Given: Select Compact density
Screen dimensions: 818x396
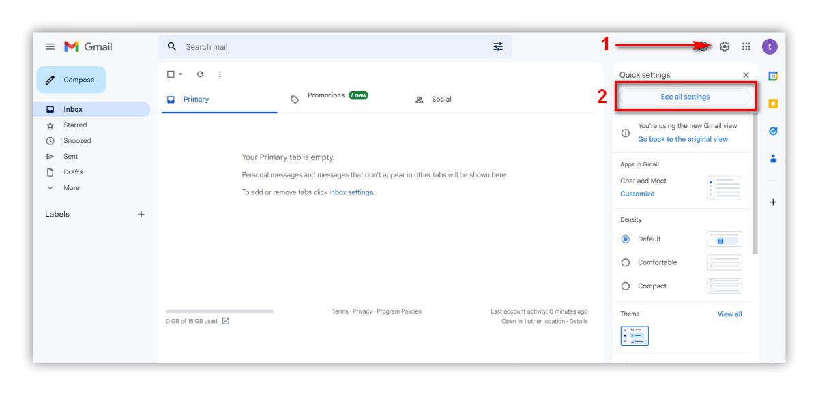Looking at the screenshot, I should (x=626, y=286).
